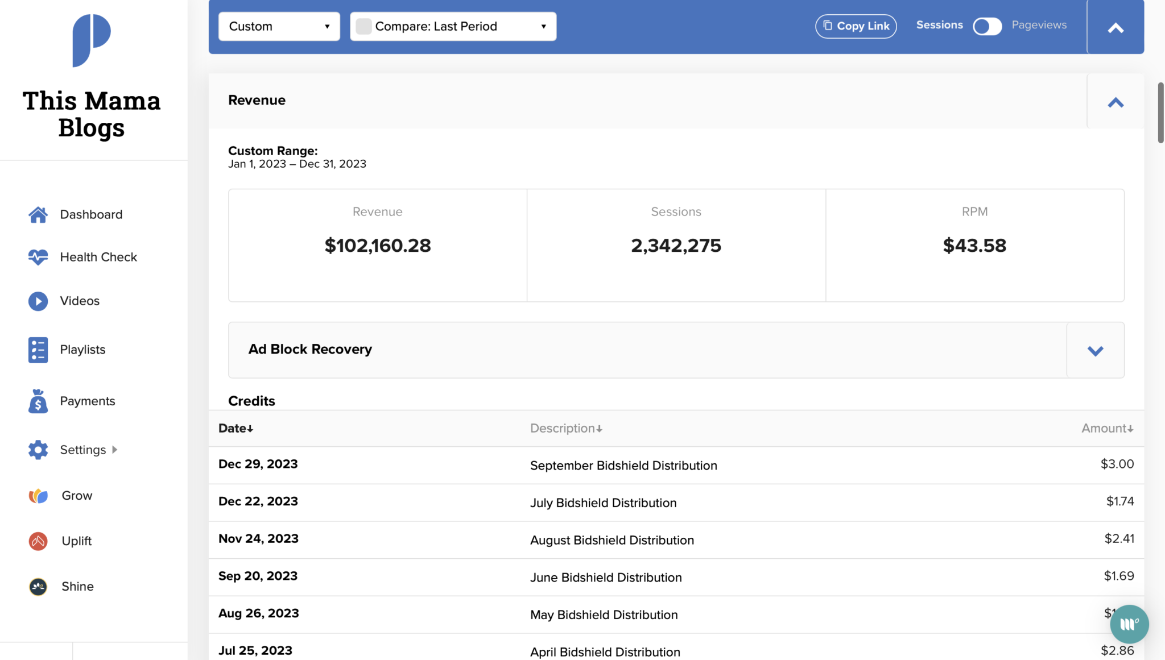This screenshot has width=1165, height=660.
Task: Click the Shine sidebar icon
Action: tap(38, 586)
